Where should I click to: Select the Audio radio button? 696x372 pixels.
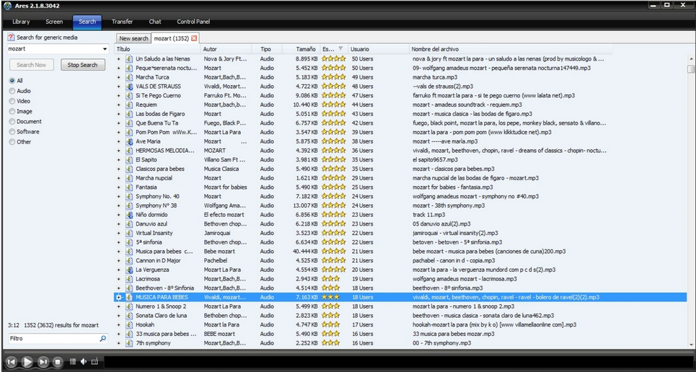coord(12,91)
